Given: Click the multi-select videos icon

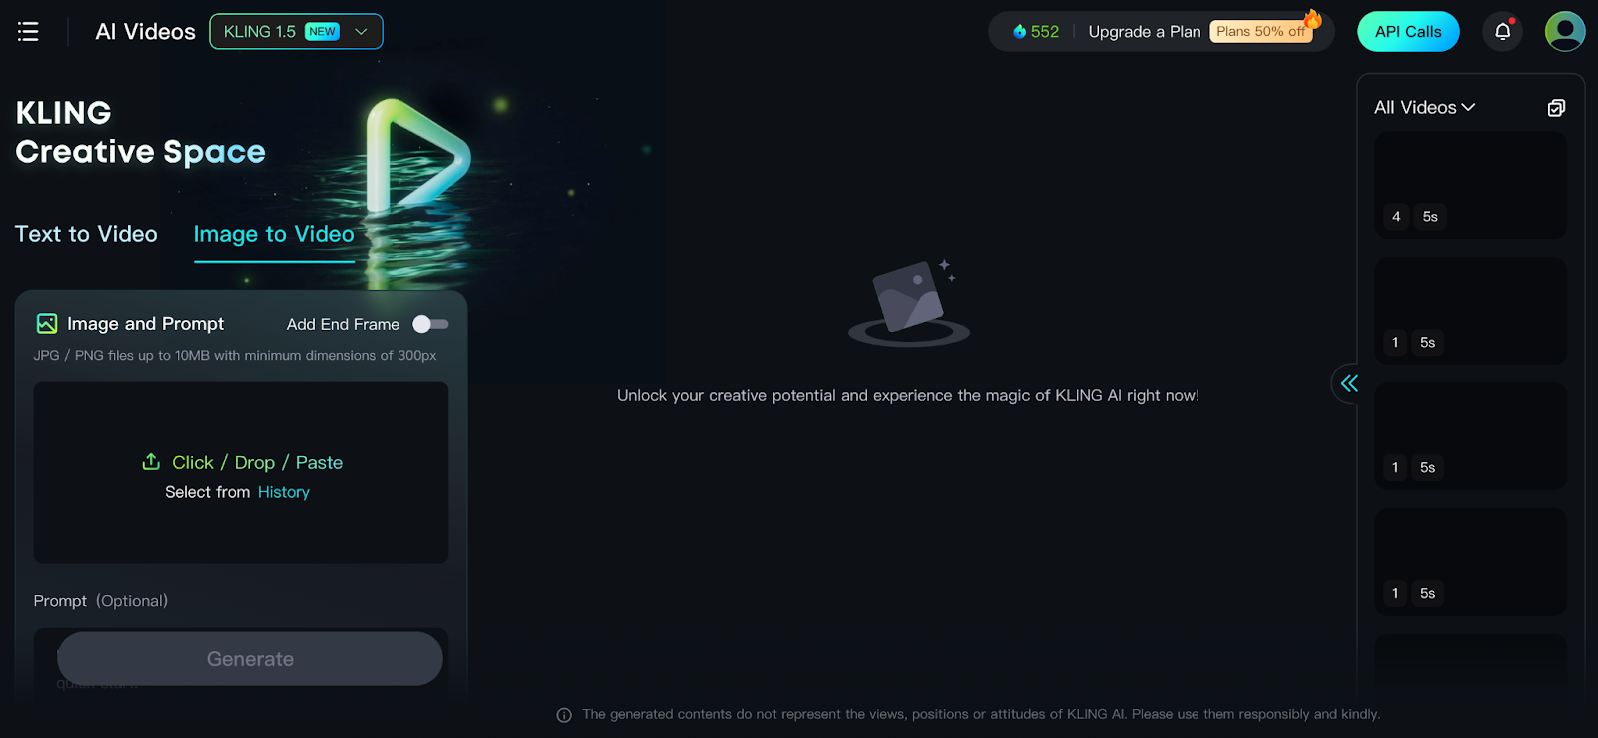Looking at the screenshot, I should point(1556,108).
